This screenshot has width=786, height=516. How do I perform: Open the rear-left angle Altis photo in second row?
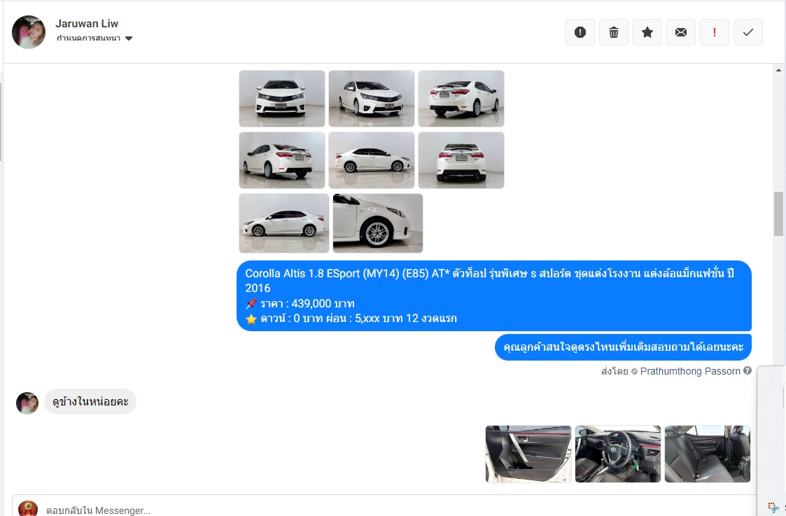[x=282, y=160]
